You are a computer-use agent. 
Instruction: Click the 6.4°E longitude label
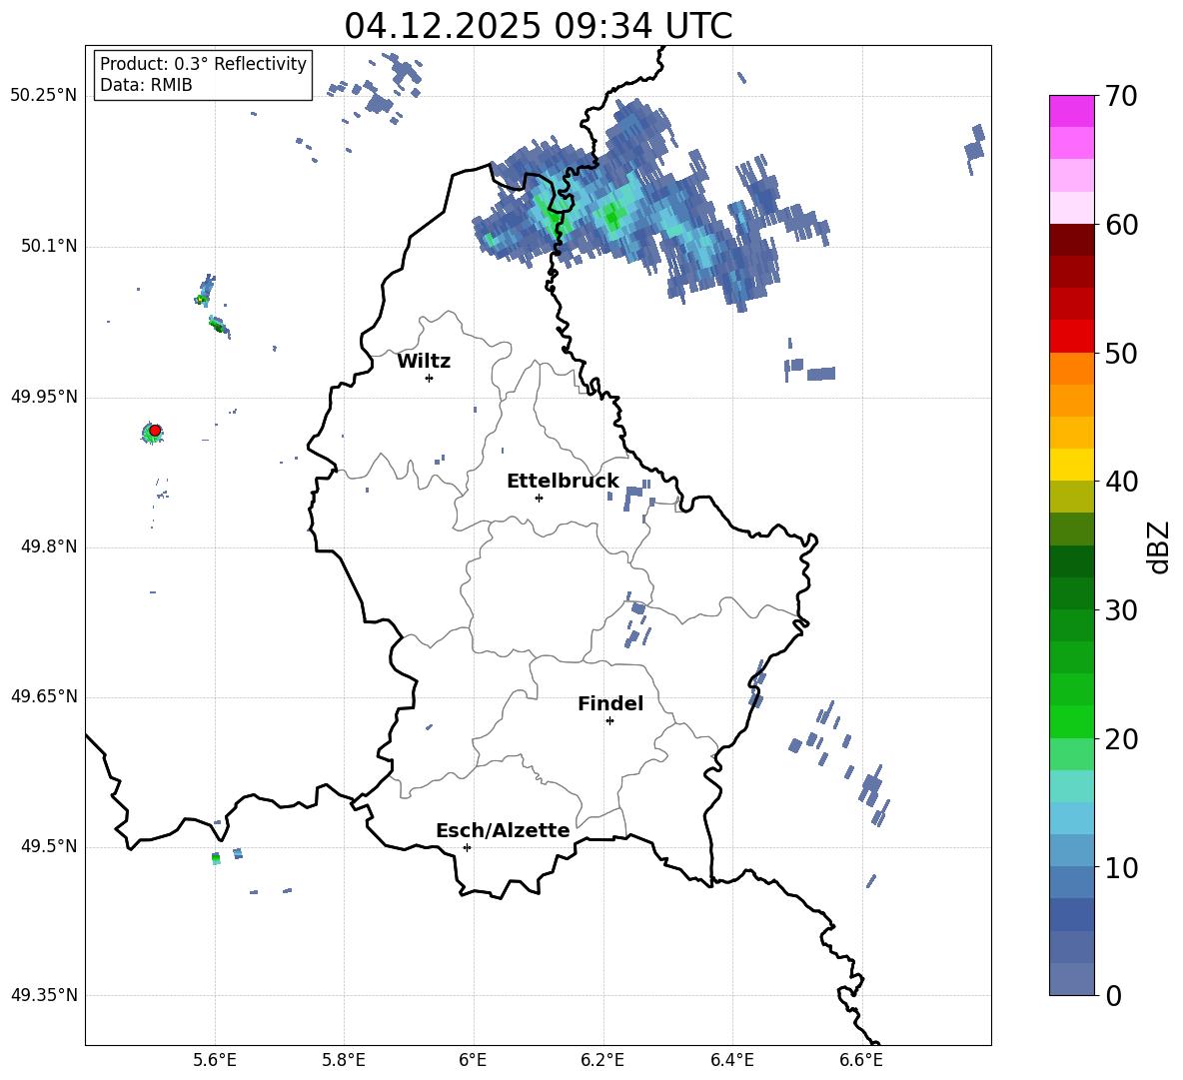click(731, 1060)
